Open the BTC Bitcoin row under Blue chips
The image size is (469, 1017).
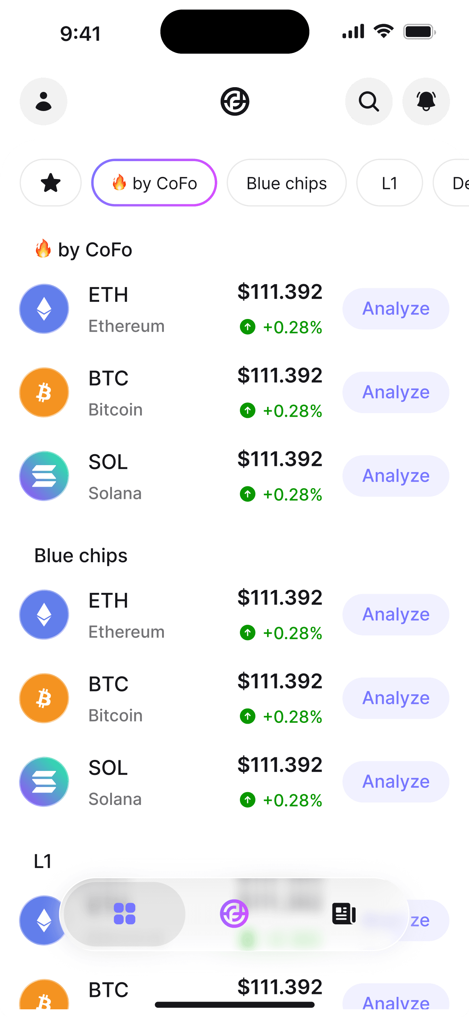[158, 698]
